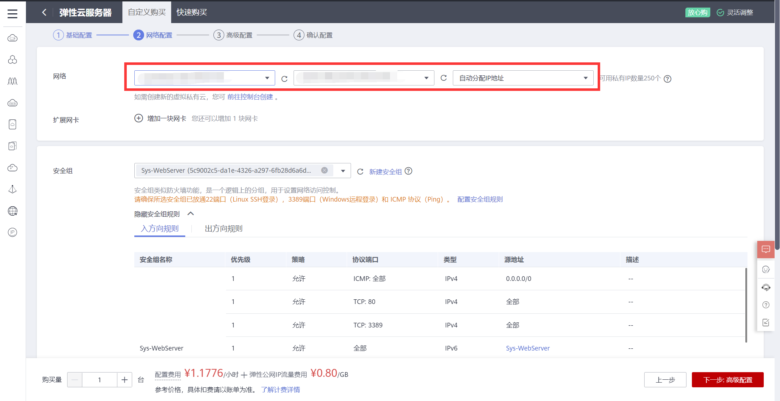This screenshot has width=780, height=401.
Task: Click the TCP: 3389 table cell
Action: tap(368, 325)
